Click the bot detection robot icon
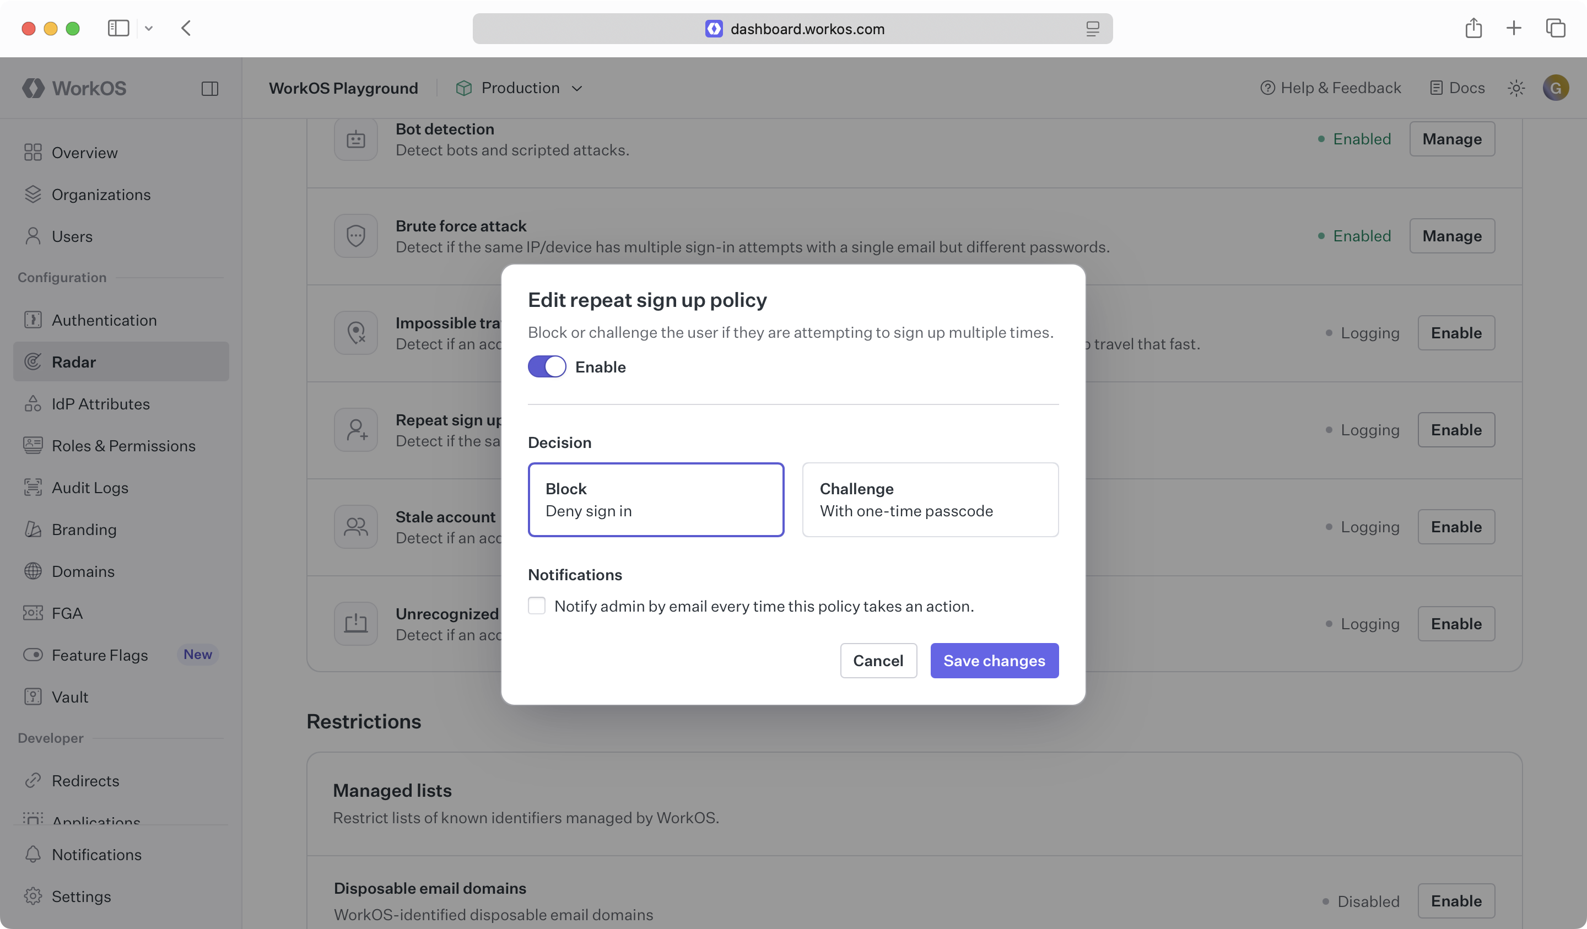The width and height of the screenshot is (1587, 929). point(356,139)
